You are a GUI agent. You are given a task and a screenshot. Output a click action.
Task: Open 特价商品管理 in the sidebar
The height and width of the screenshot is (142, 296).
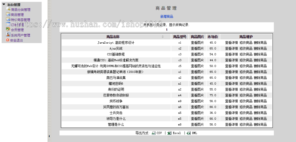tap(20, 20)
